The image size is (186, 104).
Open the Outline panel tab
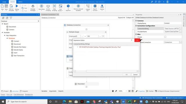[x=150, y=91]
